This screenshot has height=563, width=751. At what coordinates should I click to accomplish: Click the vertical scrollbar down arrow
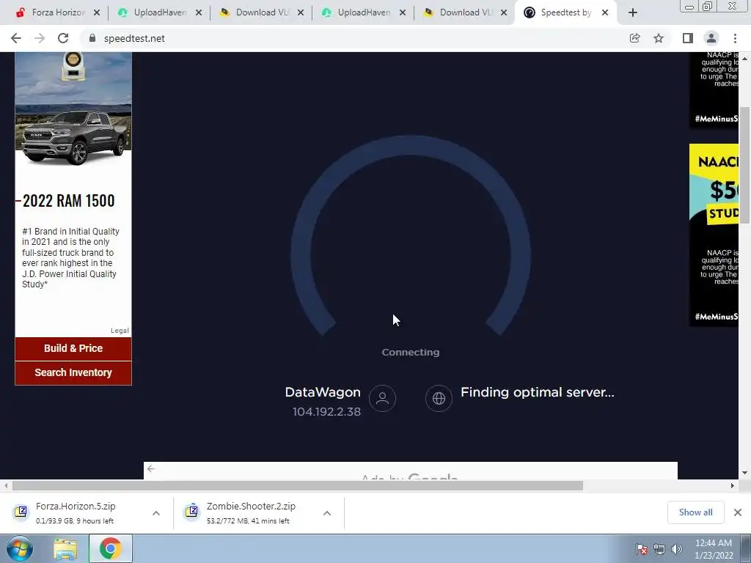pos(745,473)
